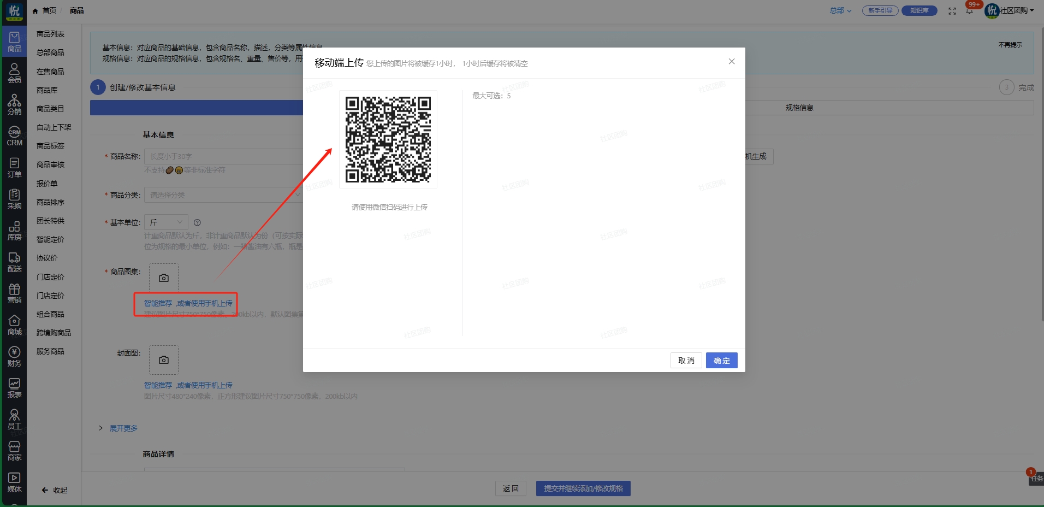Select 协议价 in submenu

coord(47,258)
